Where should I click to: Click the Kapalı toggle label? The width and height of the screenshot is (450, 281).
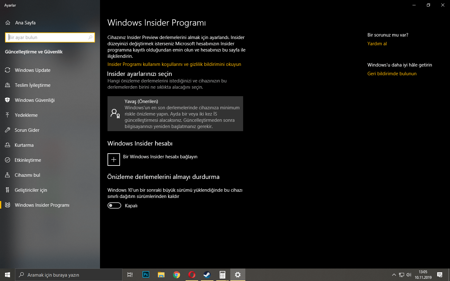(x=131, y=206)
